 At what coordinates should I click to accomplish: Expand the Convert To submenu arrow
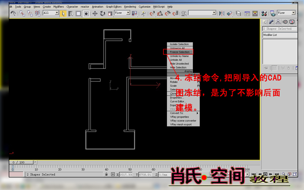[197, 113]
